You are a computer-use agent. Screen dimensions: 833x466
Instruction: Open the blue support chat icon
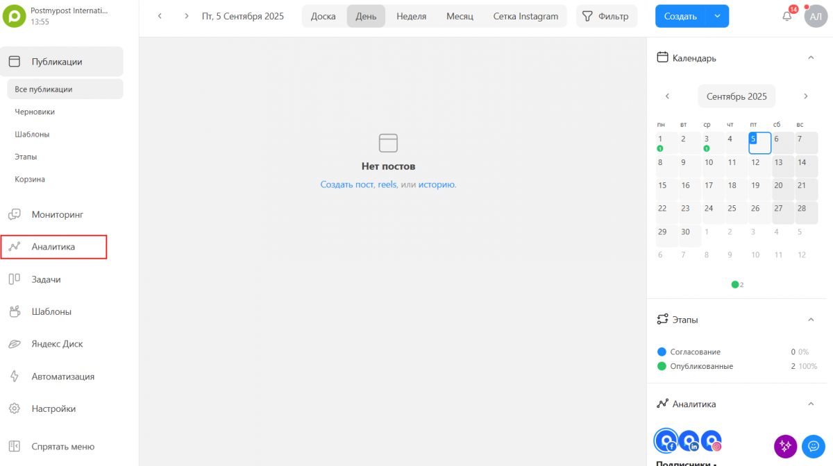coord(813,446)
